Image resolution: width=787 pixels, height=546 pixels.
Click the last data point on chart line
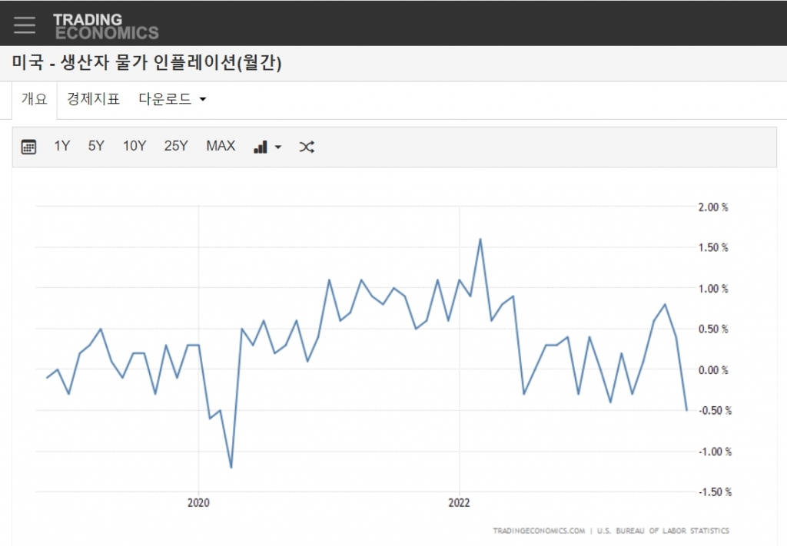[686, 410]
